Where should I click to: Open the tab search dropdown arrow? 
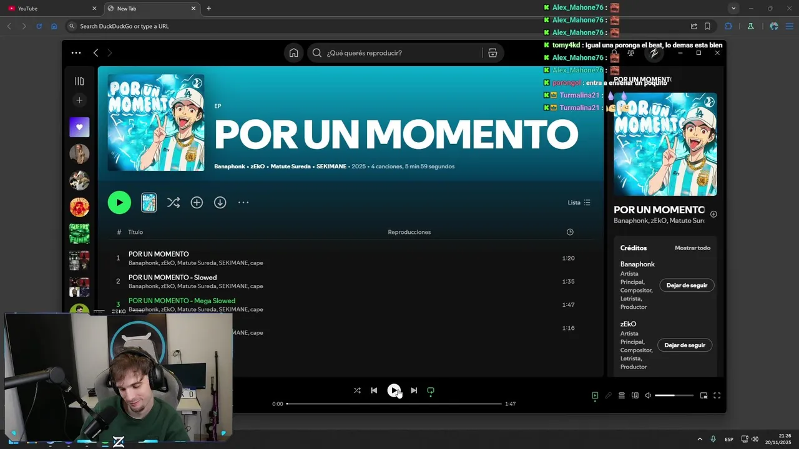tap(733, 9)
